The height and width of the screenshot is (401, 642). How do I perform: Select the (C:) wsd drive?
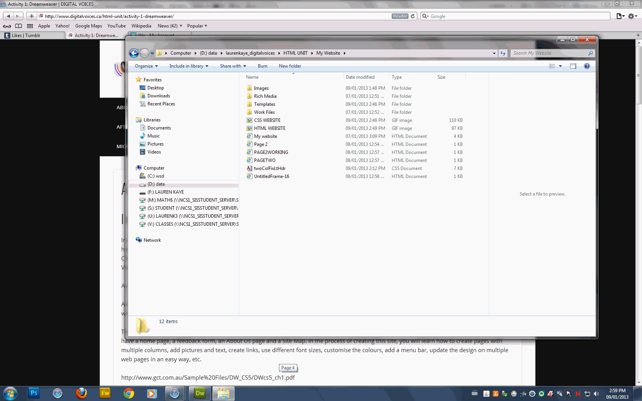[156, 176]
